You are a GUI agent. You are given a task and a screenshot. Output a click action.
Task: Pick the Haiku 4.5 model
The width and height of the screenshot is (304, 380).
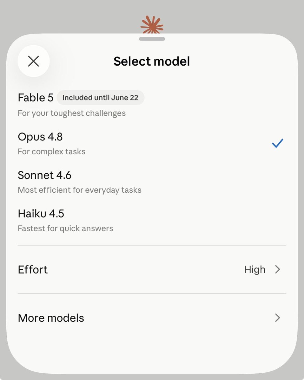[x=152, y=220]
